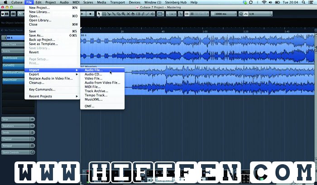The height and width of the screenshot is (185, 317).
Task: Select the Object Selection arrow tool
Action: [x=99, y=14]
